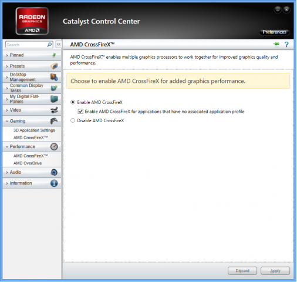Click the Pinned pushpin icon
This screenshot has height=282, width=297.
coord(54,55)
